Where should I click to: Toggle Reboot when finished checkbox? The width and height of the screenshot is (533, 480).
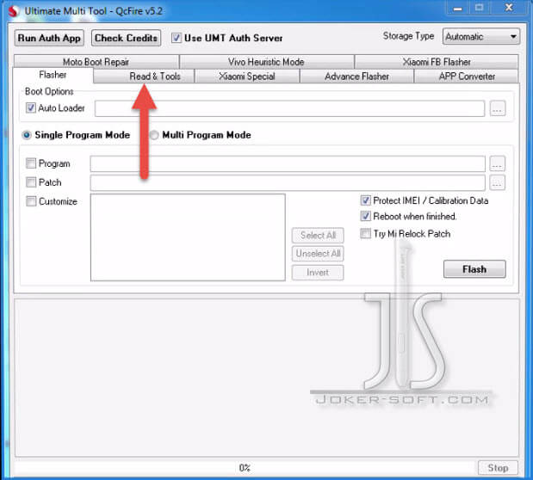click(365, 216)
